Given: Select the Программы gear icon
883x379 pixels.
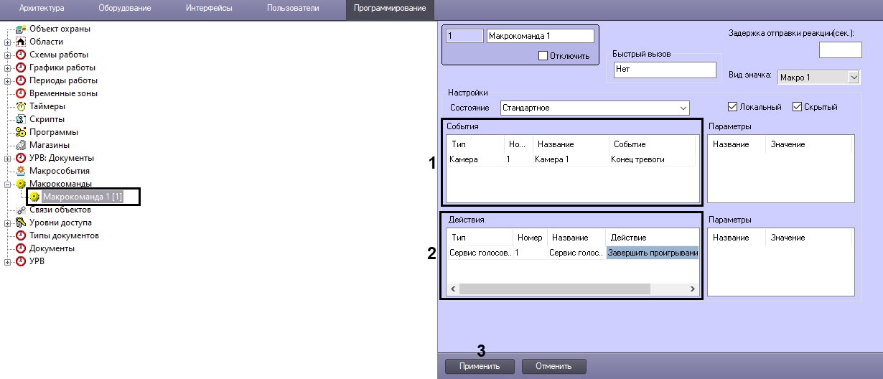Looking at the screenshot, I should tap(21, 132).
